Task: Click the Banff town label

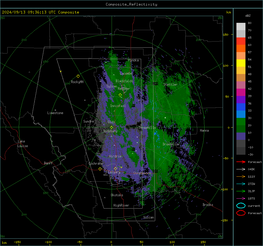Action: [48, 163]
